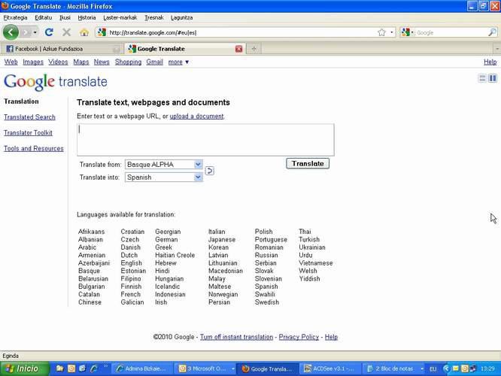Open the Web link

point(11,62)
